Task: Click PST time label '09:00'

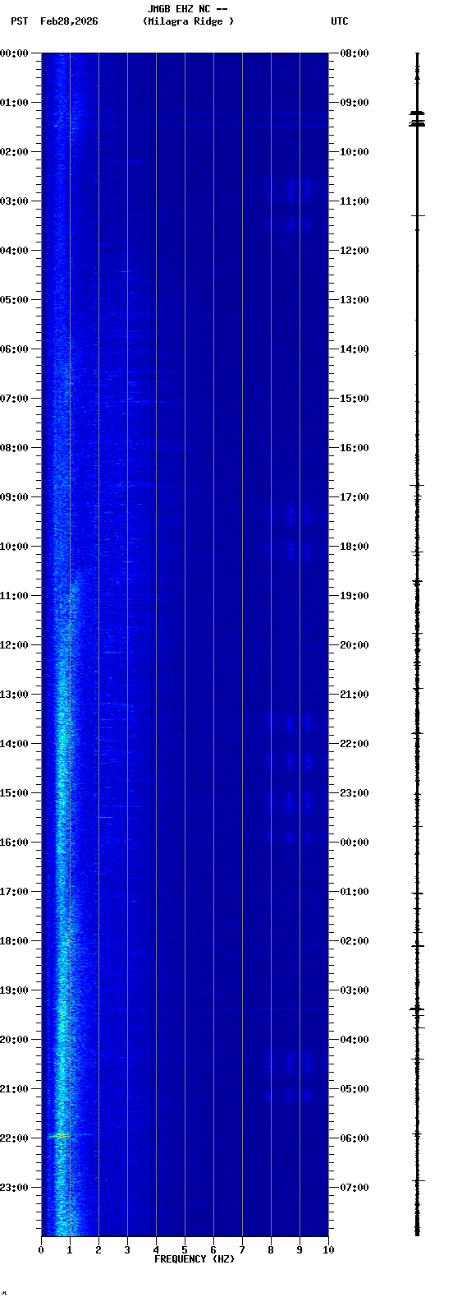Action: point(15,497)
